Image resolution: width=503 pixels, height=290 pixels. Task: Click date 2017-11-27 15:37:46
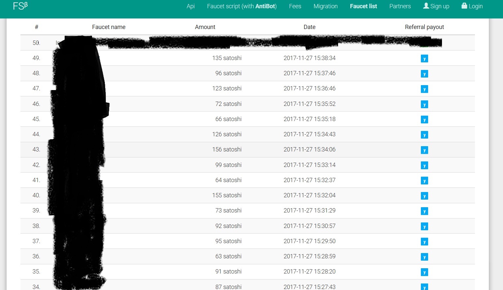point(309,73)
